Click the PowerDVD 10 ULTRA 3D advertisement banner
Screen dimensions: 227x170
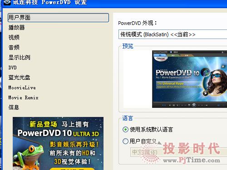pos(58,143)
